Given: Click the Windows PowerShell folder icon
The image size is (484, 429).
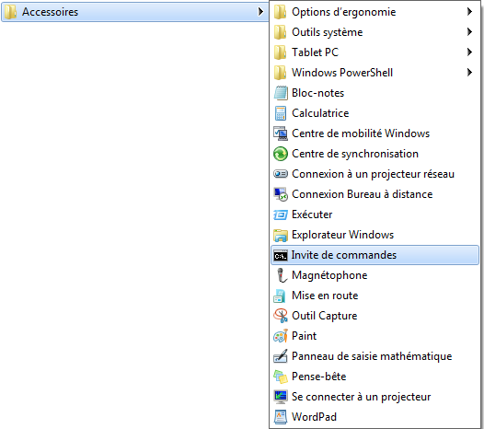Looking at the screenshot, I should tap(281, 73).
